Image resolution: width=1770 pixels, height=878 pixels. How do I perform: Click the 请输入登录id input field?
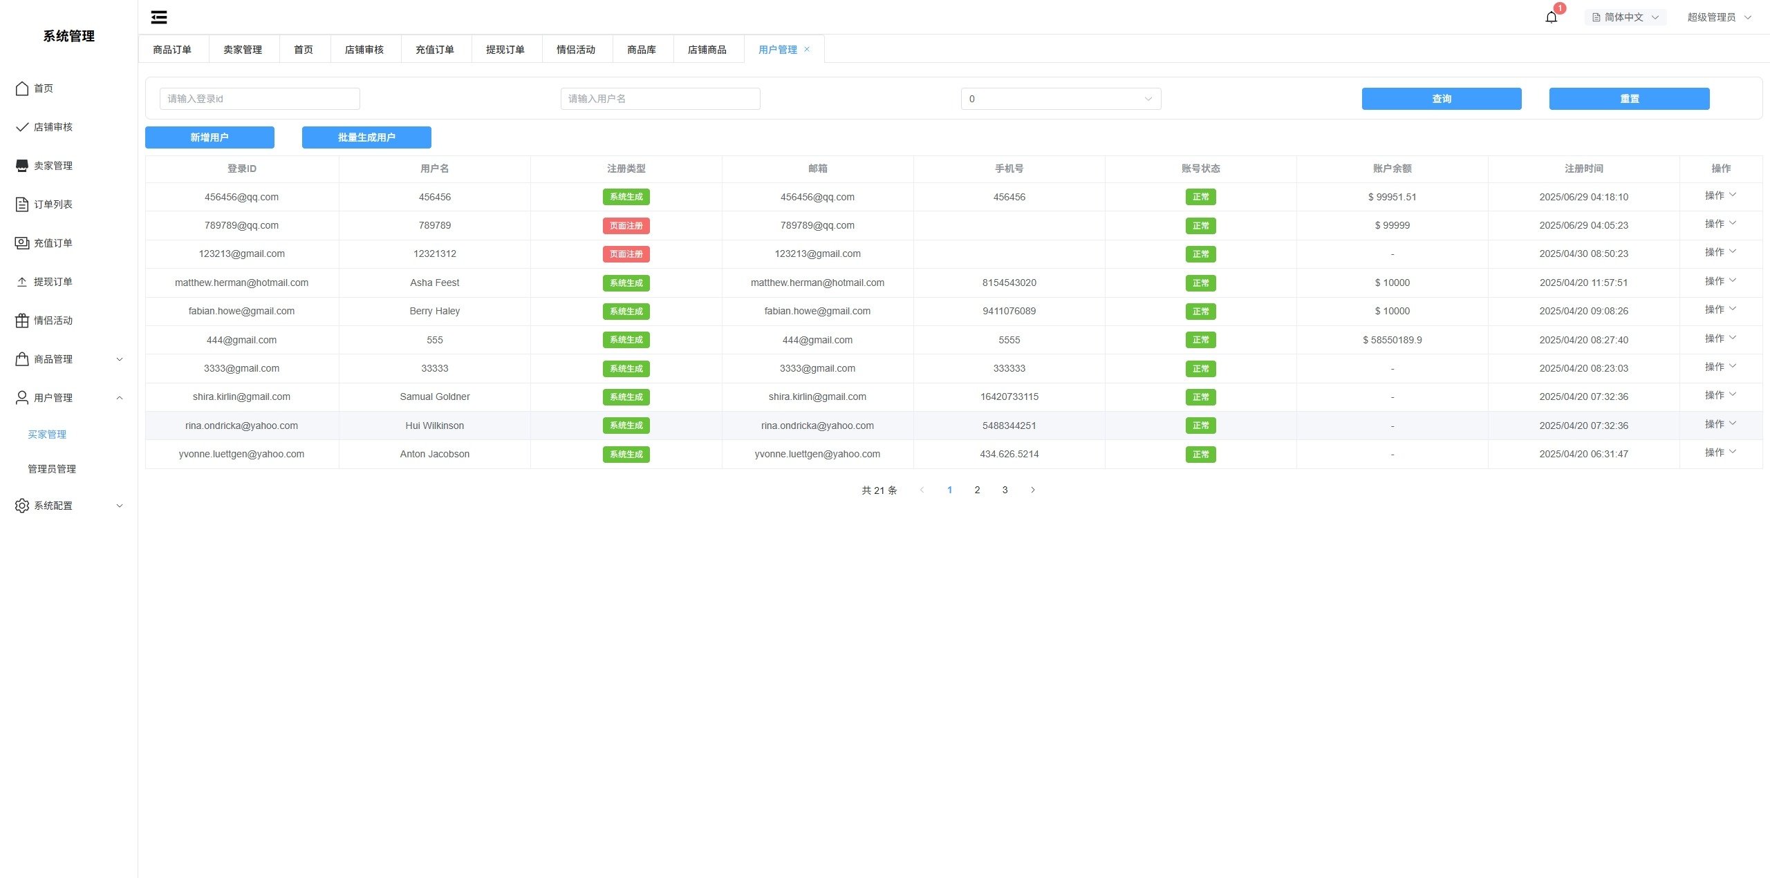tap(259, 99)
